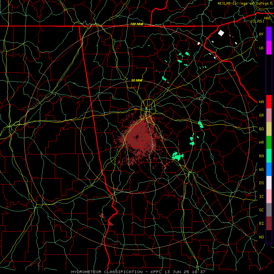
Task: Select the dark green HR legend swatch
Action: [x=269, y=142]
